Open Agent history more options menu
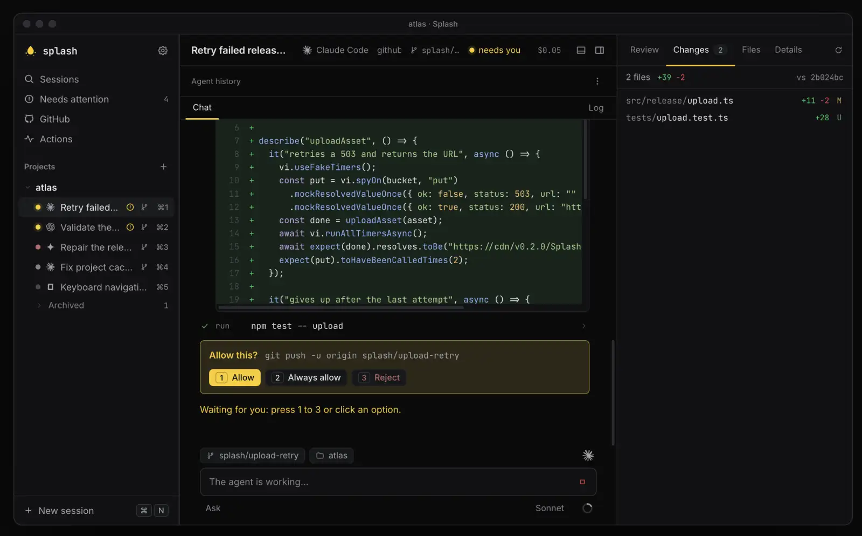The width and height of the screenshot is (862, 536). click(597, 81)
